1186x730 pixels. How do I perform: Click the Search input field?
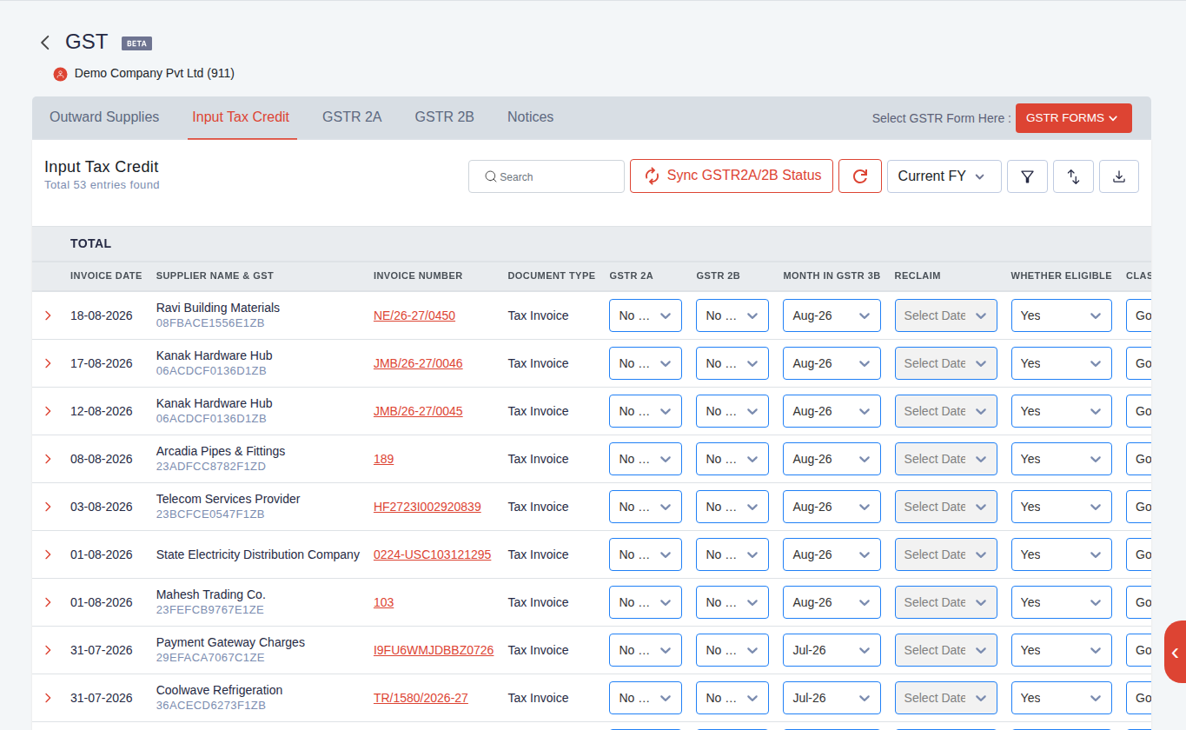click(x=547, y=176)
